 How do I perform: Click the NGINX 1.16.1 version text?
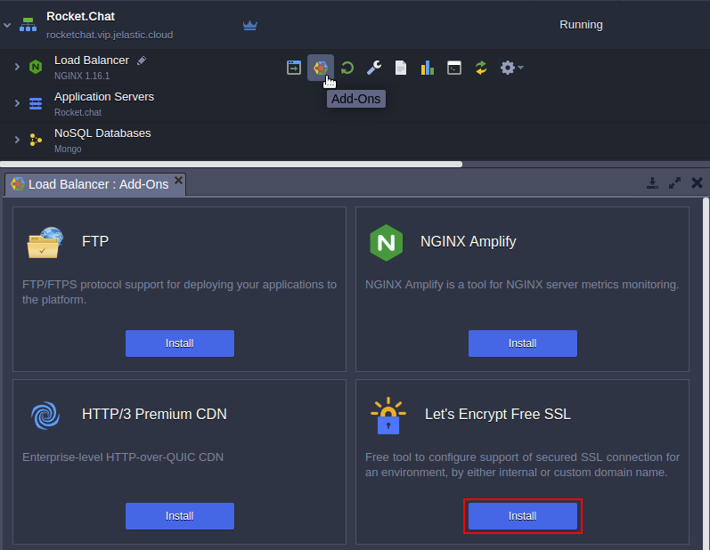[82, 76]
